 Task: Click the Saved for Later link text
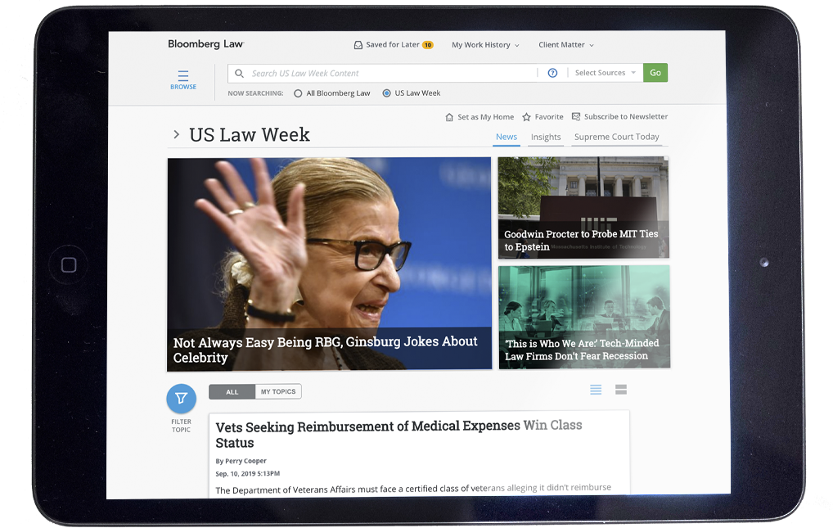[393, 45]
